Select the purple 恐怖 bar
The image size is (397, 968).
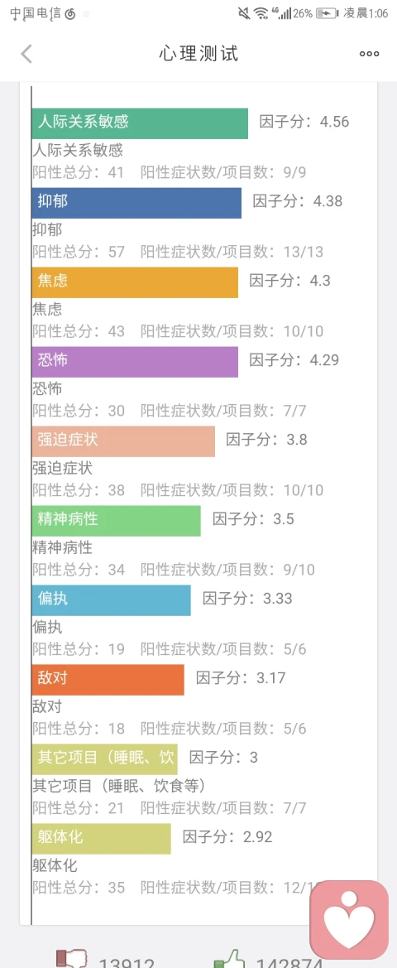click(135, 362)
